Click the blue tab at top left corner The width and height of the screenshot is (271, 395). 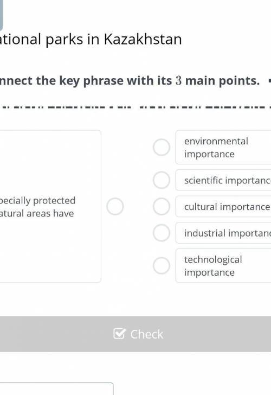(x=1, y=15)
